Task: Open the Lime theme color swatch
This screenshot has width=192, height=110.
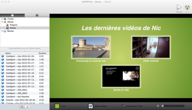Action: tap(57, 106)
